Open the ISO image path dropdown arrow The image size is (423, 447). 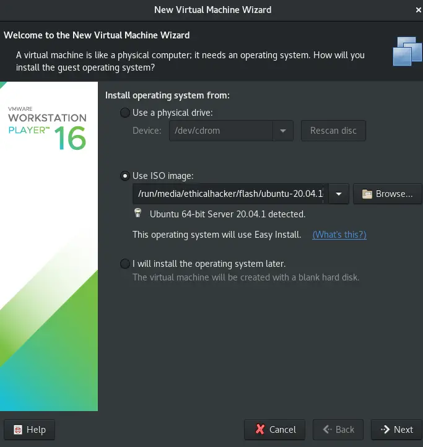(339, 194)
